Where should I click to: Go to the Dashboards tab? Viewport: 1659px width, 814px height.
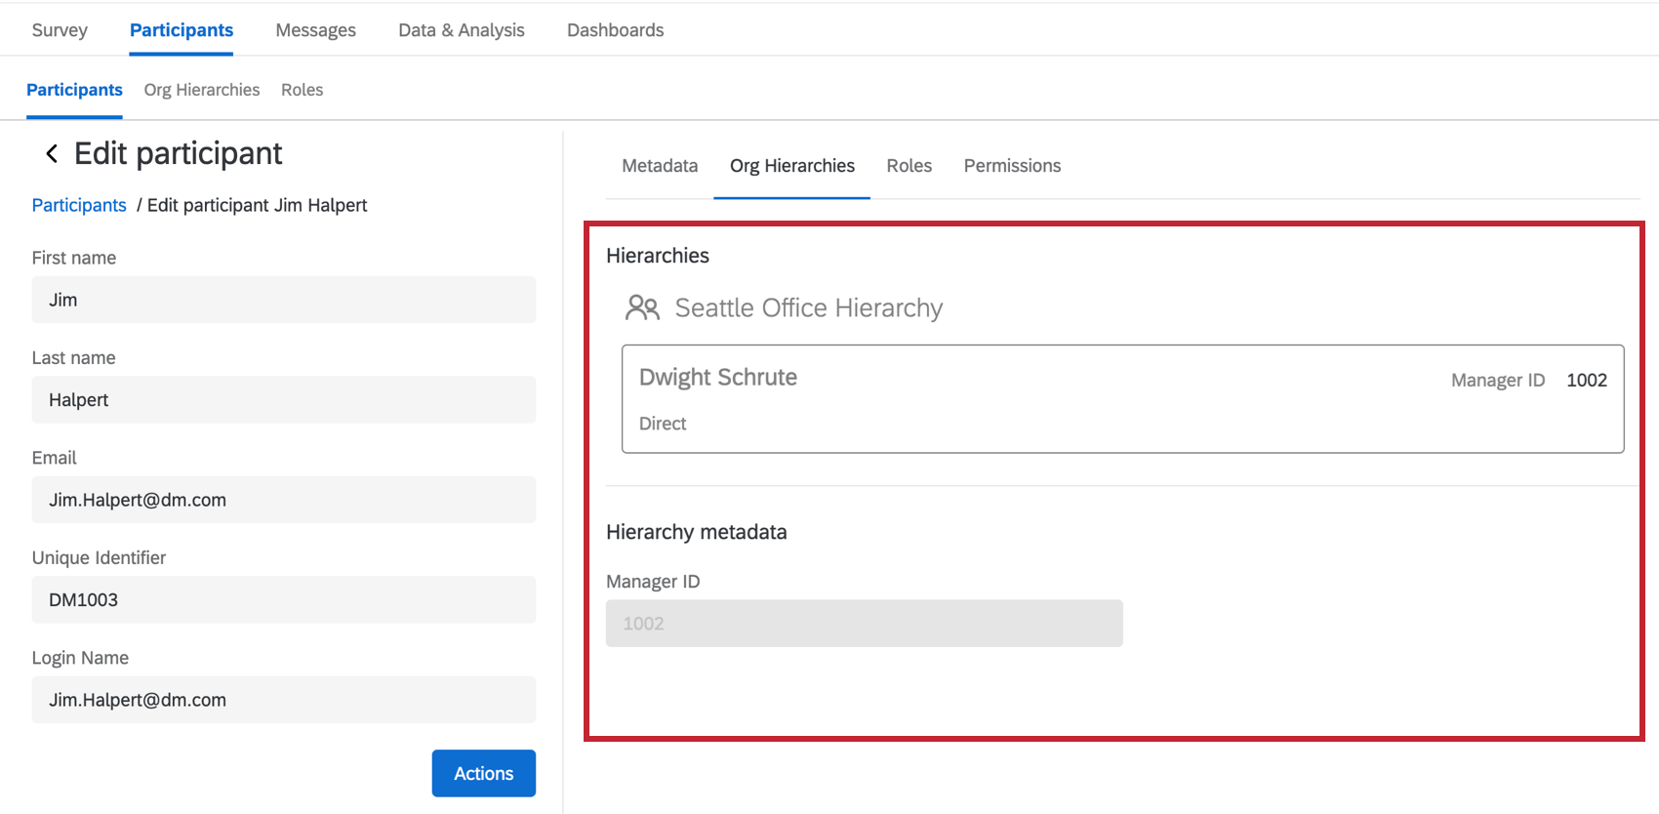[615, 30]
